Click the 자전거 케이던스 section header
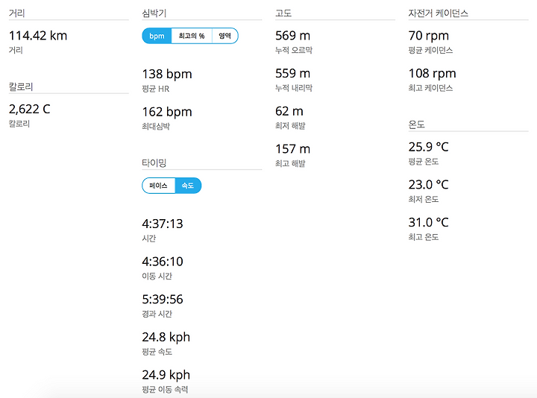The height and width of the screenshot is (398, 537). click(x=439, y=13)
